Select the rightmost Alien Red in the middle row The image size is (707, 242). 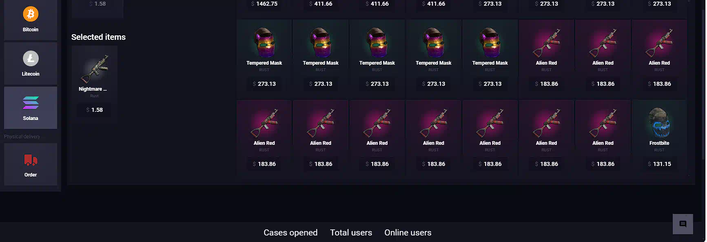(659, 58)
